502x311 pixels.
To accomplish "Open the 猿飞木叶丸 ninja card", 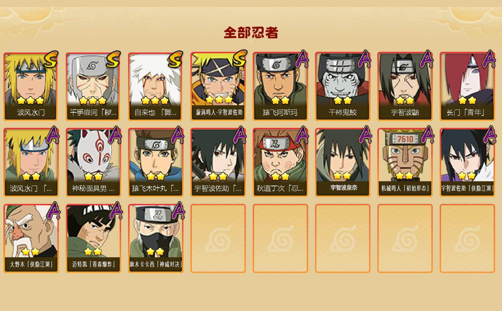I will 155,162.
